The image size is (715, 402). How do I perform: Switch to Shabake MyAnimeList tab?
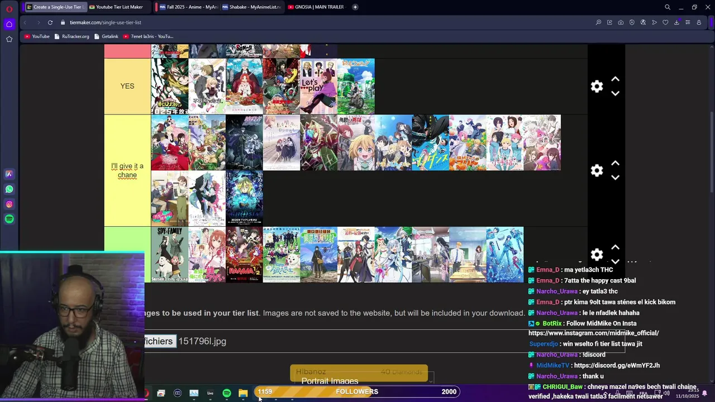(251, 7)
